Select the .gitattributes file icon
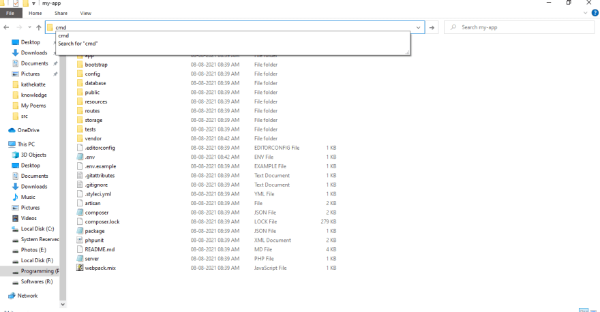The image size is (600, 312). (80, 176)
